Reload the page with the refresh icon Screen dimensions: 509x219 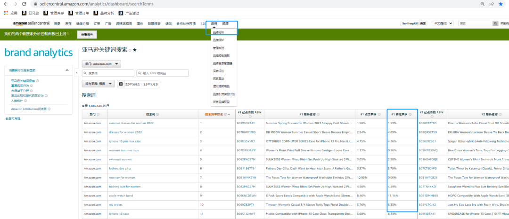tap(24, 4)
